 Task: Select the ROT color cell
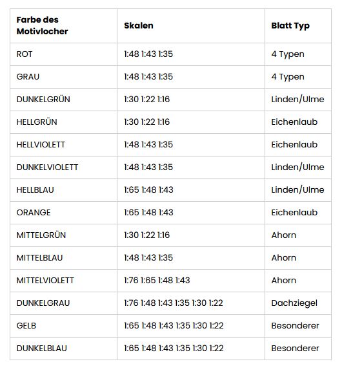pyautogui.click(x=25, y=54)
